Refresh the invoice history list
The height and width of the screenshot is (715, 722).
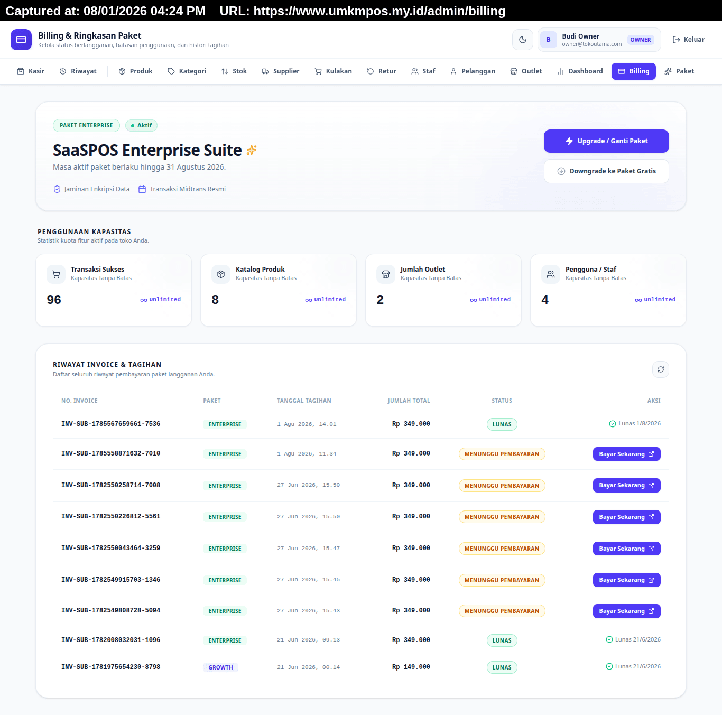pos(661,369)
